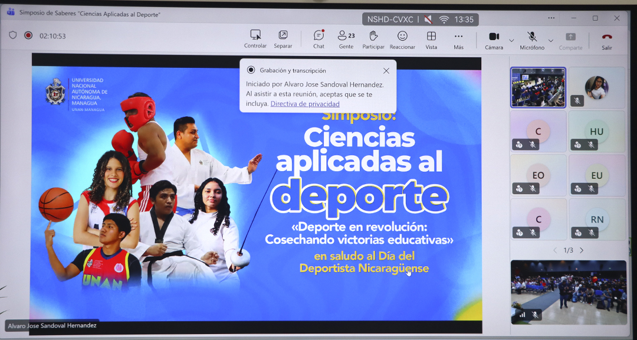Open the Más options menu
The width and height of the screenshot is (637, 340).
point(458,39)
